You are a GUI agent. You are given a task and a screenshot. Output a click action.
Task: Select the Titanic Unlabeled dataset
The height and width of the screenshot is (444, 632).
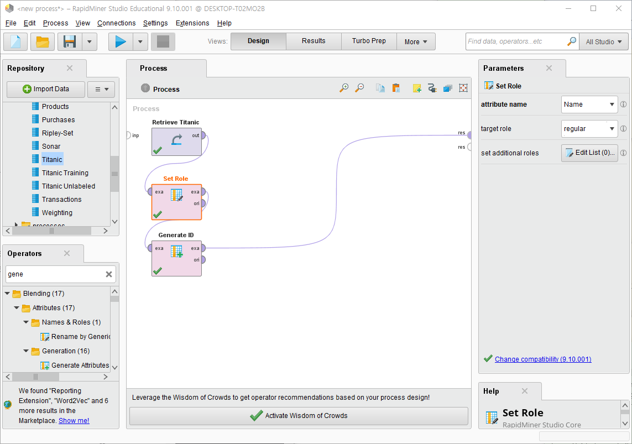(69, 186)
